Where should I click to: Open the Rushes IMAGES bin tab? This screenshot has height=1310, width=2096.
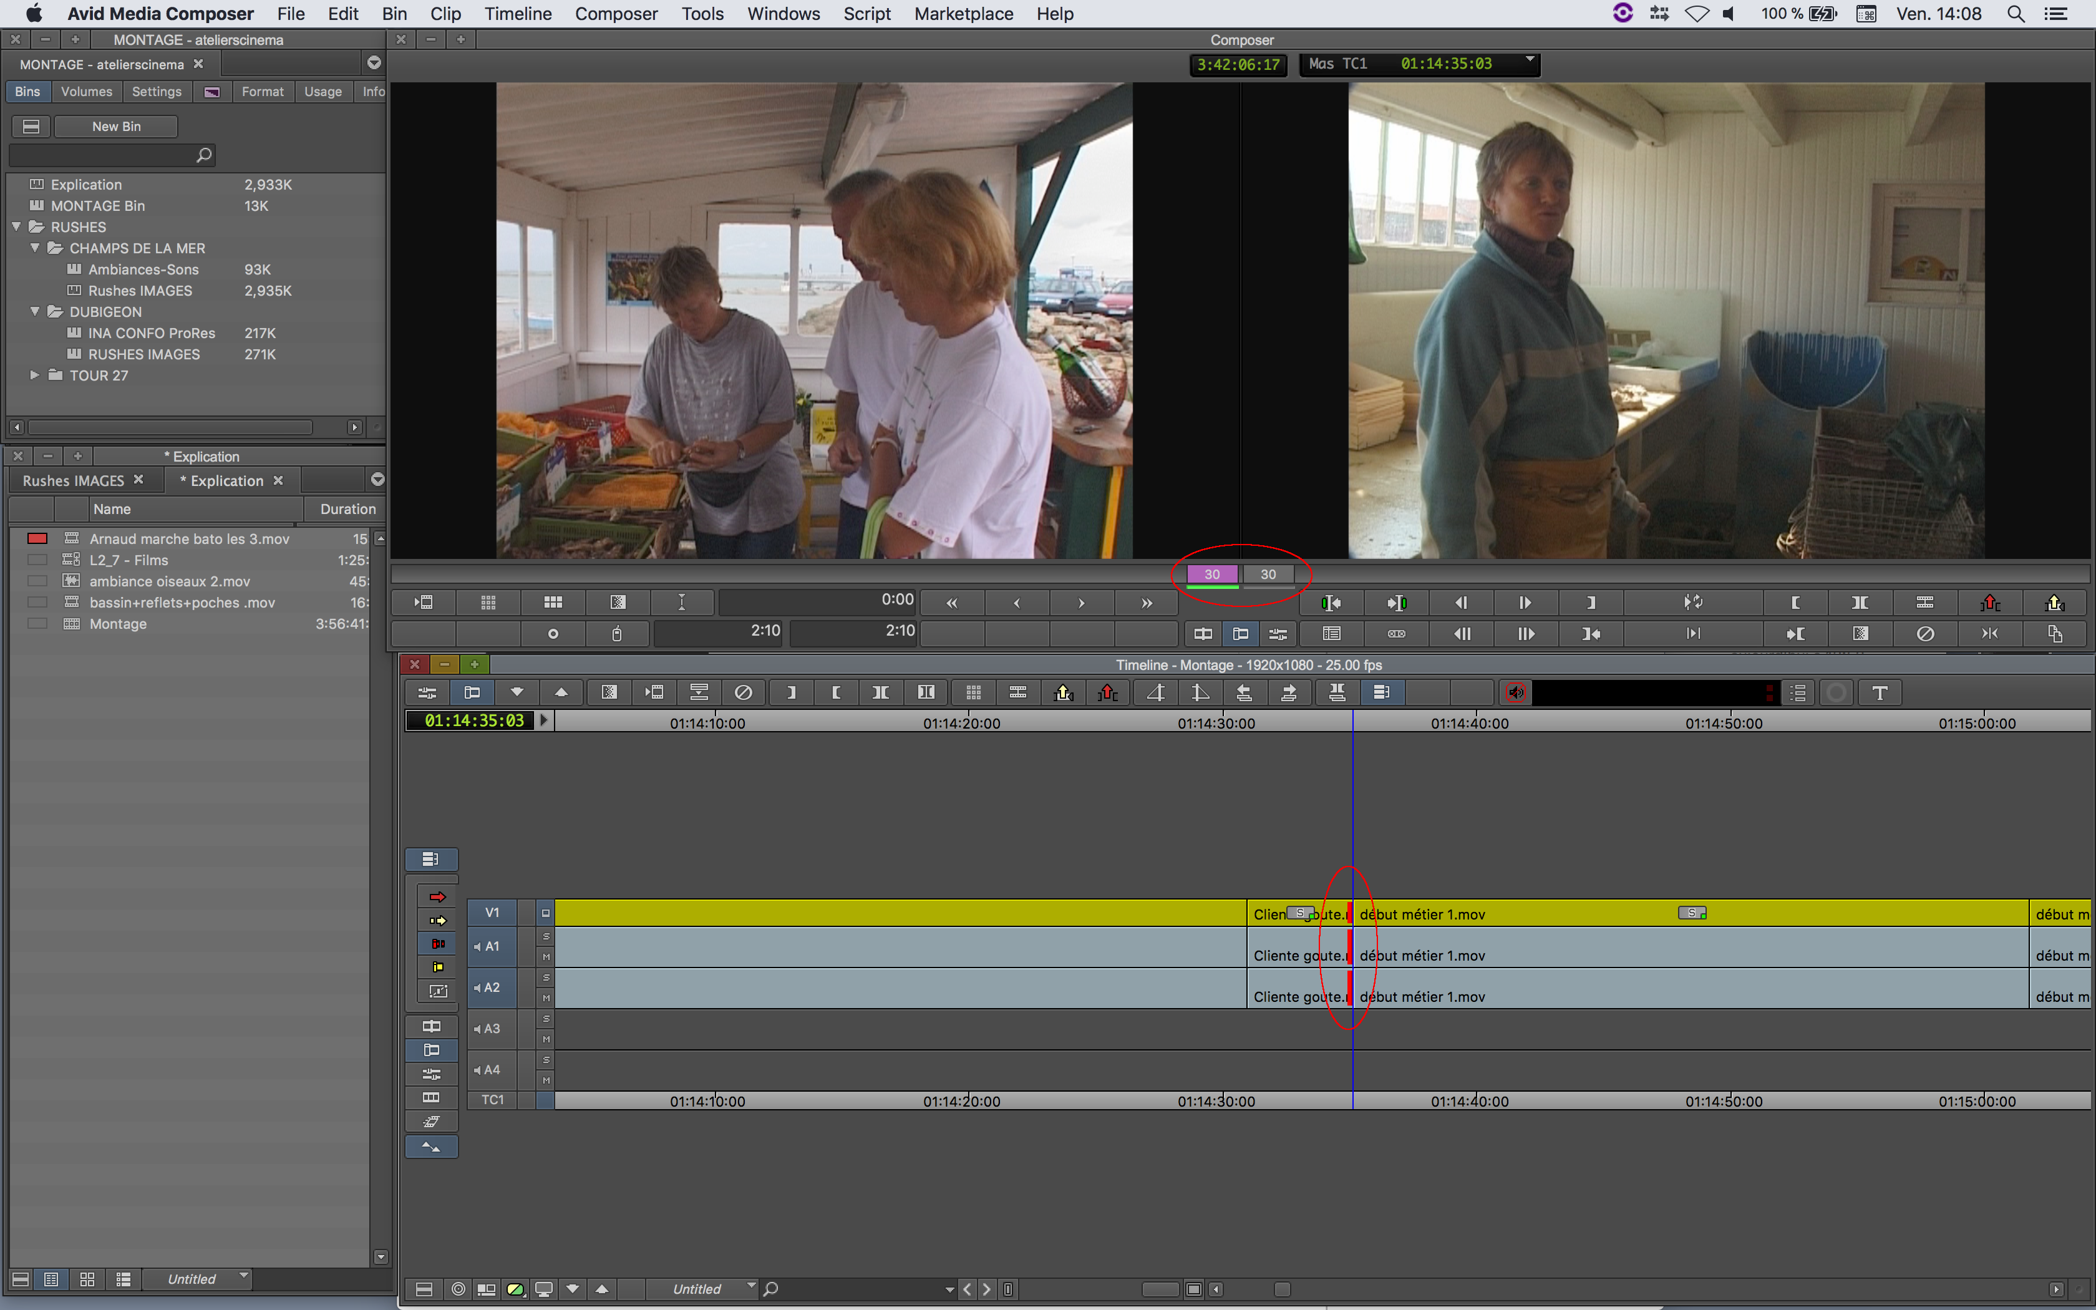click(74, 481)
